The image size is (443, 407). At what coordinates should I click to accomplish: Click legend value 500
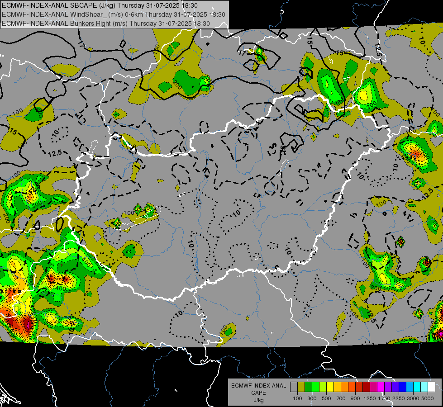coord(326,398)
